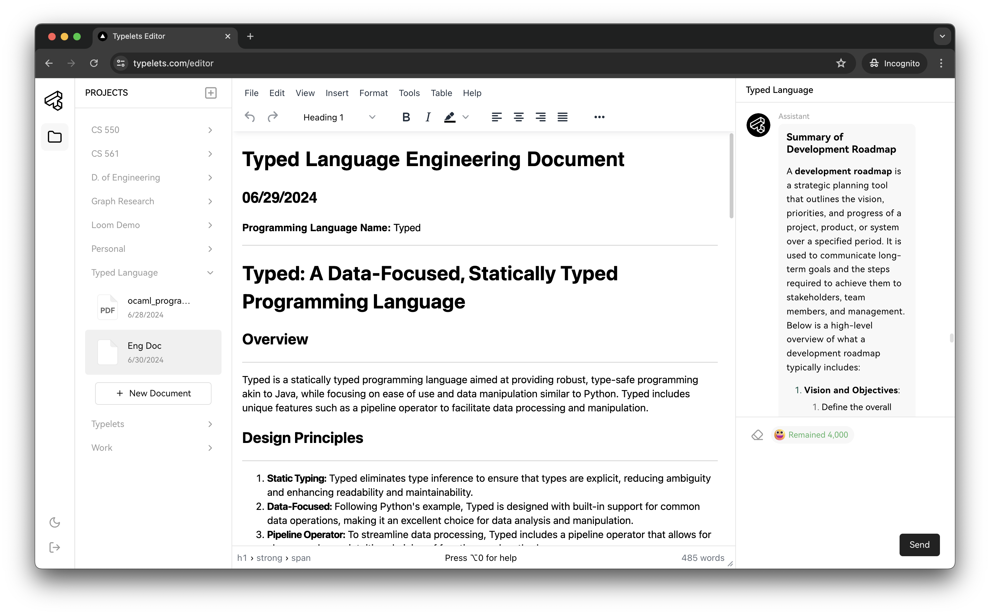Clear chat with the eraser icon
990x615 pixels.
[x=757, y=435]
